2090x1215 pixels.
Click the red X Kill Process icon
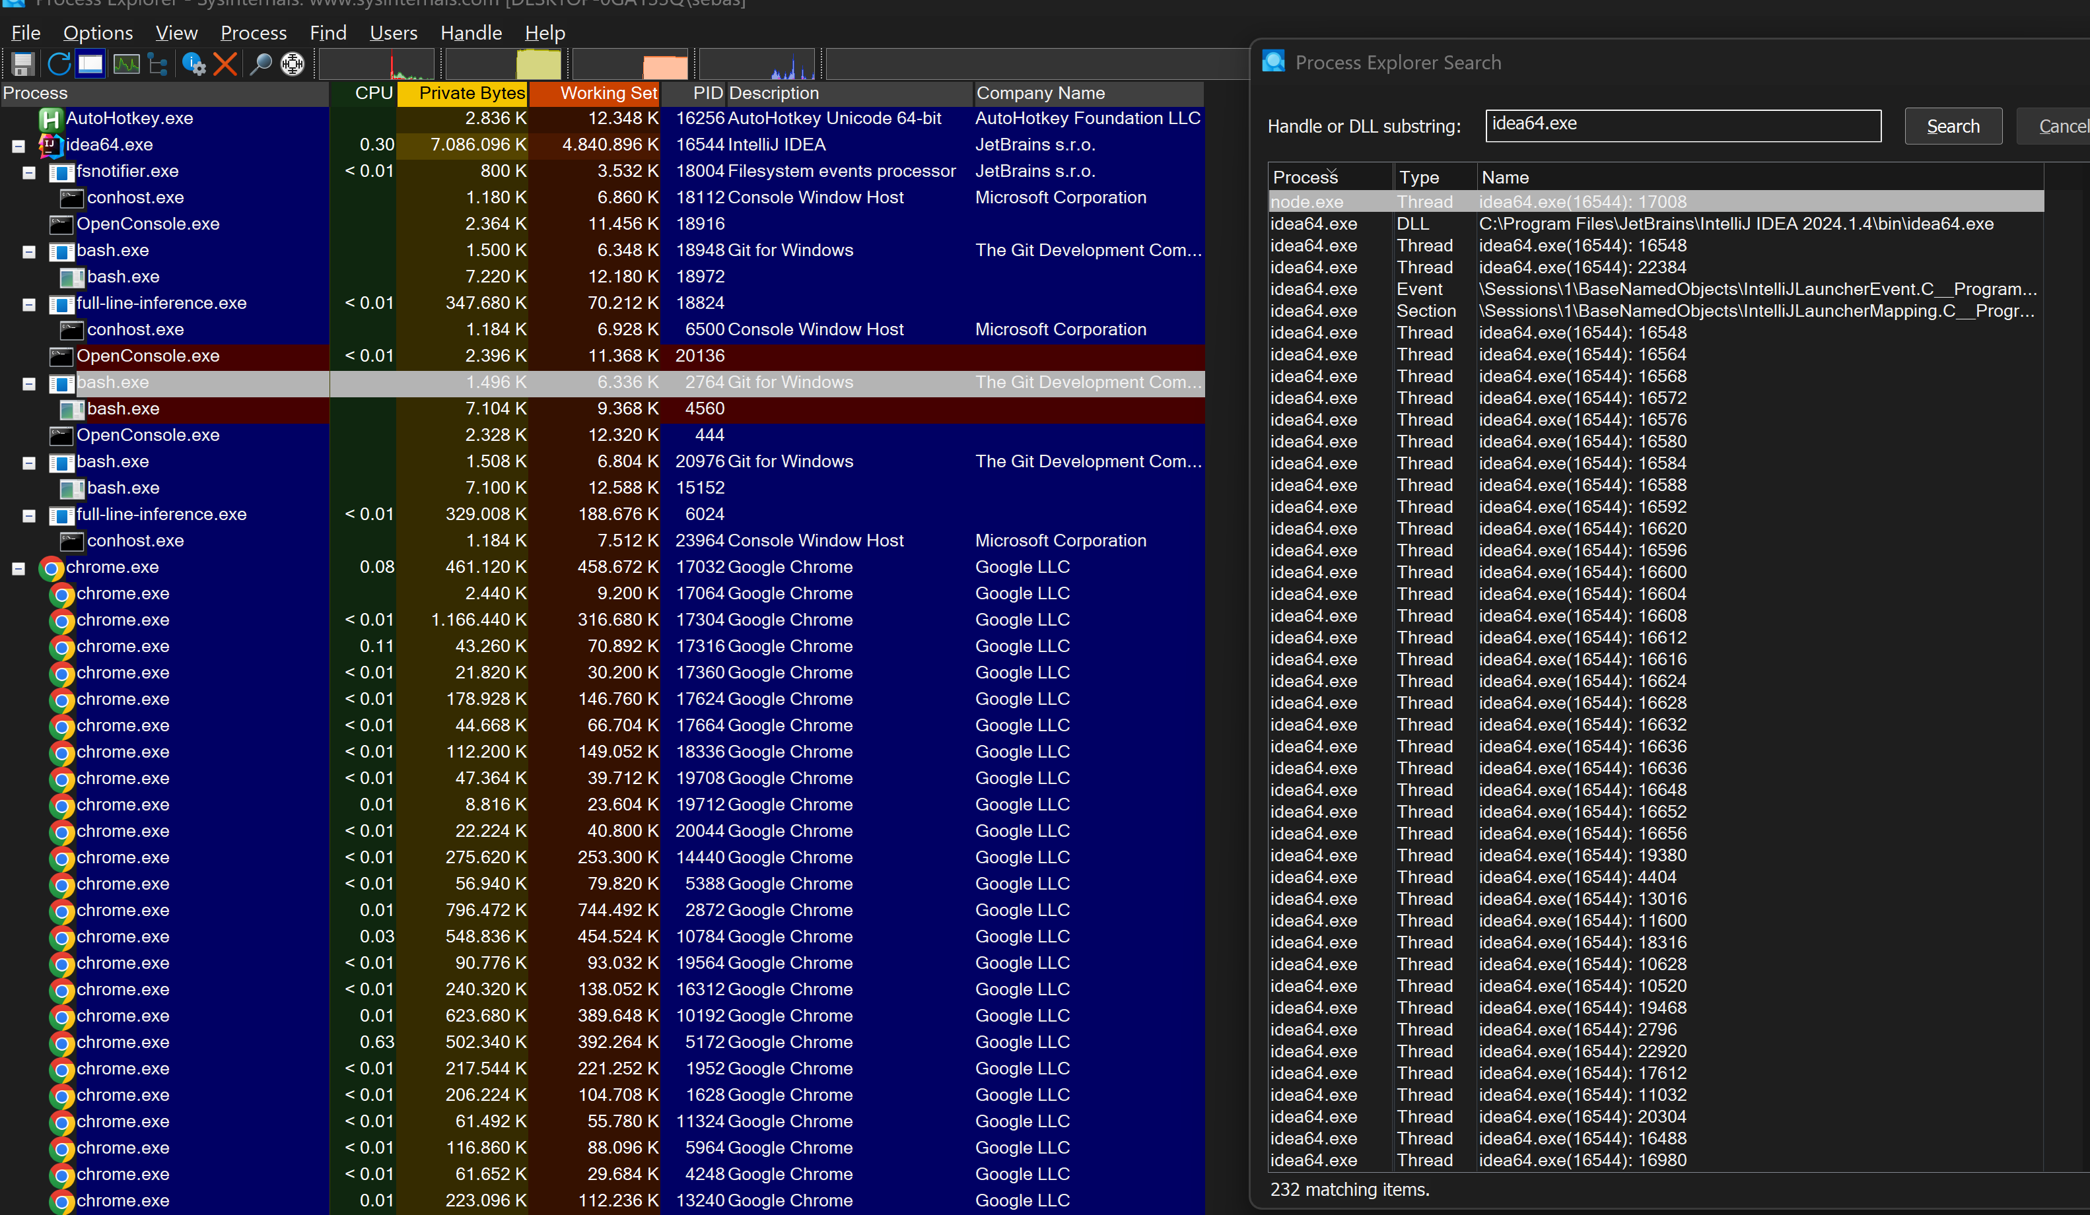click(x=225, y=64)
